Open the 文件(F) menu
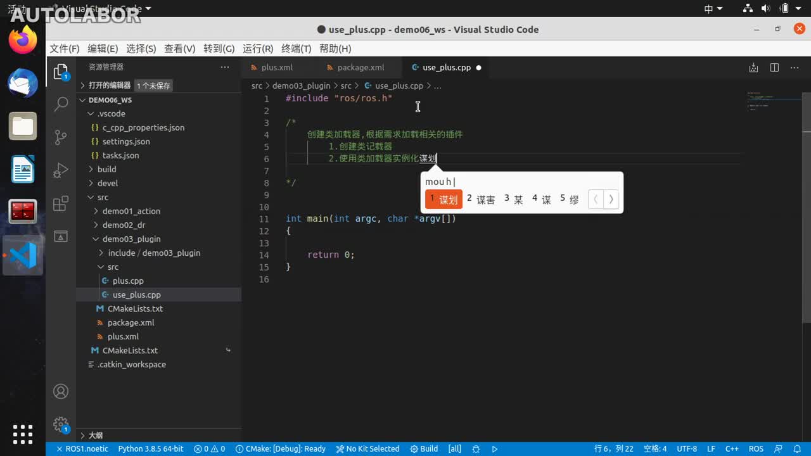 (x=65, y=49)
